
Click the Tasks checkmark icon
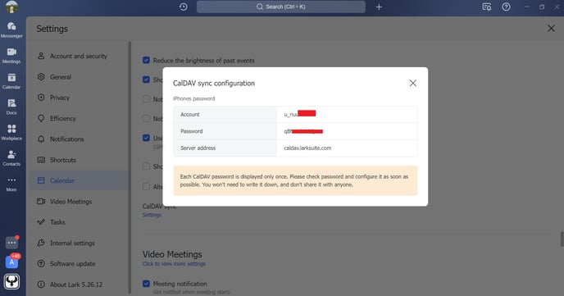click(41, 222)
